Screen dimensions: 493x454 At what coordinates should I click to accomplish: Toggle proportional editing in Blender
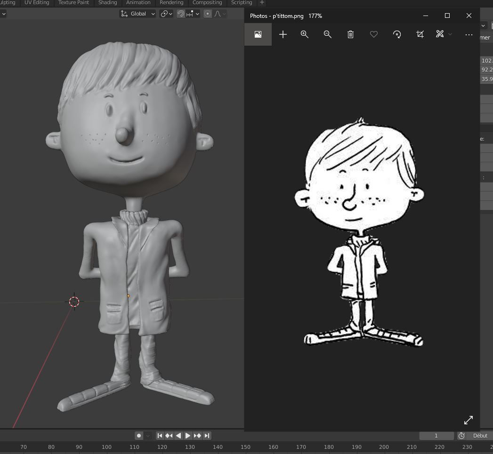point(208,14)
